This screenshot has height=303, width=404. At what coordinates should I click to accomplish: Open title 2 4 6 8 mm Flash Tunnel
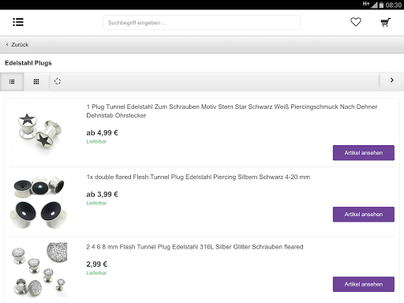[x=195, y=247]
